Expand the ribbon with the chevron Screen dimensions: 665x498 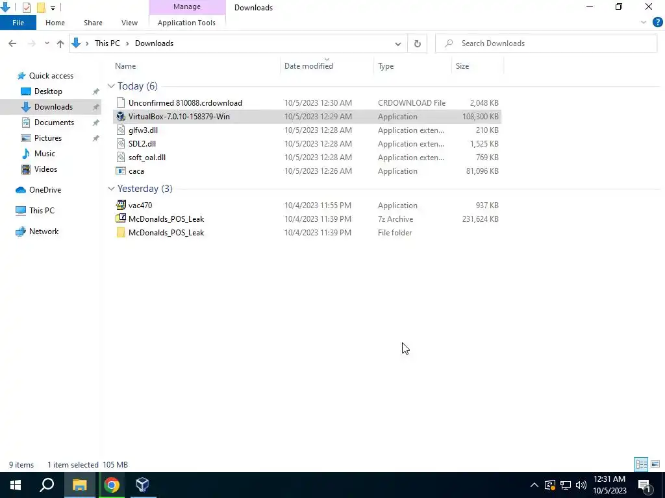click(x=644, y=23)
